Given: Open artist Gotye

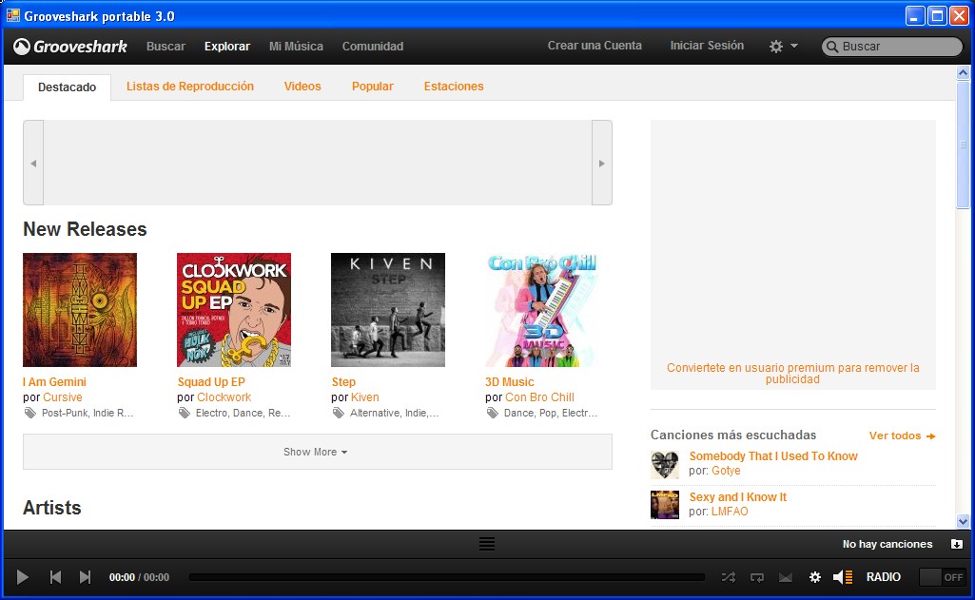Looking at the screenshot, I should click(726, 471).
